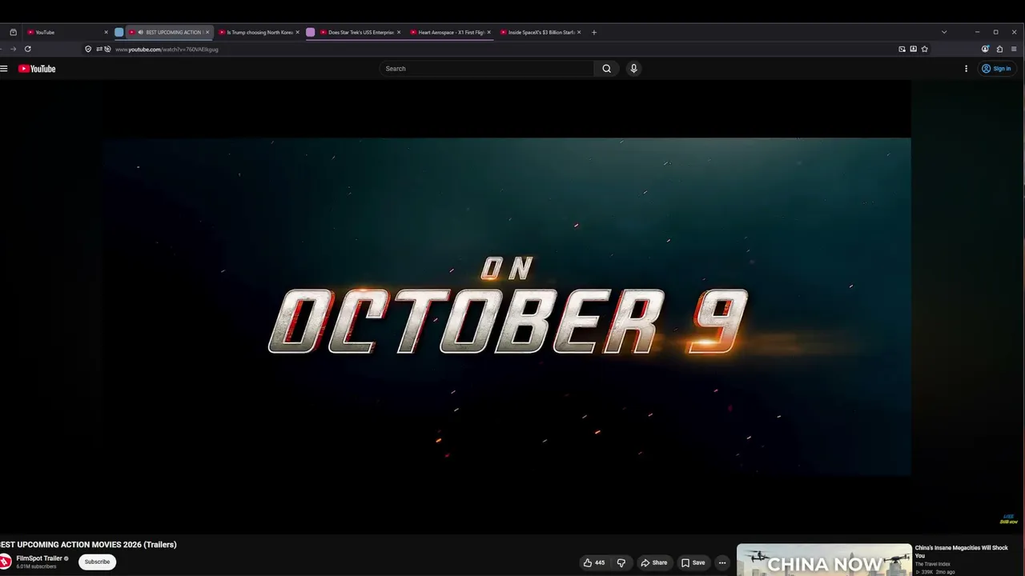1025x576 pixels.
Task: Select the youtube.com address bar URL
Action: coord(167,50)
